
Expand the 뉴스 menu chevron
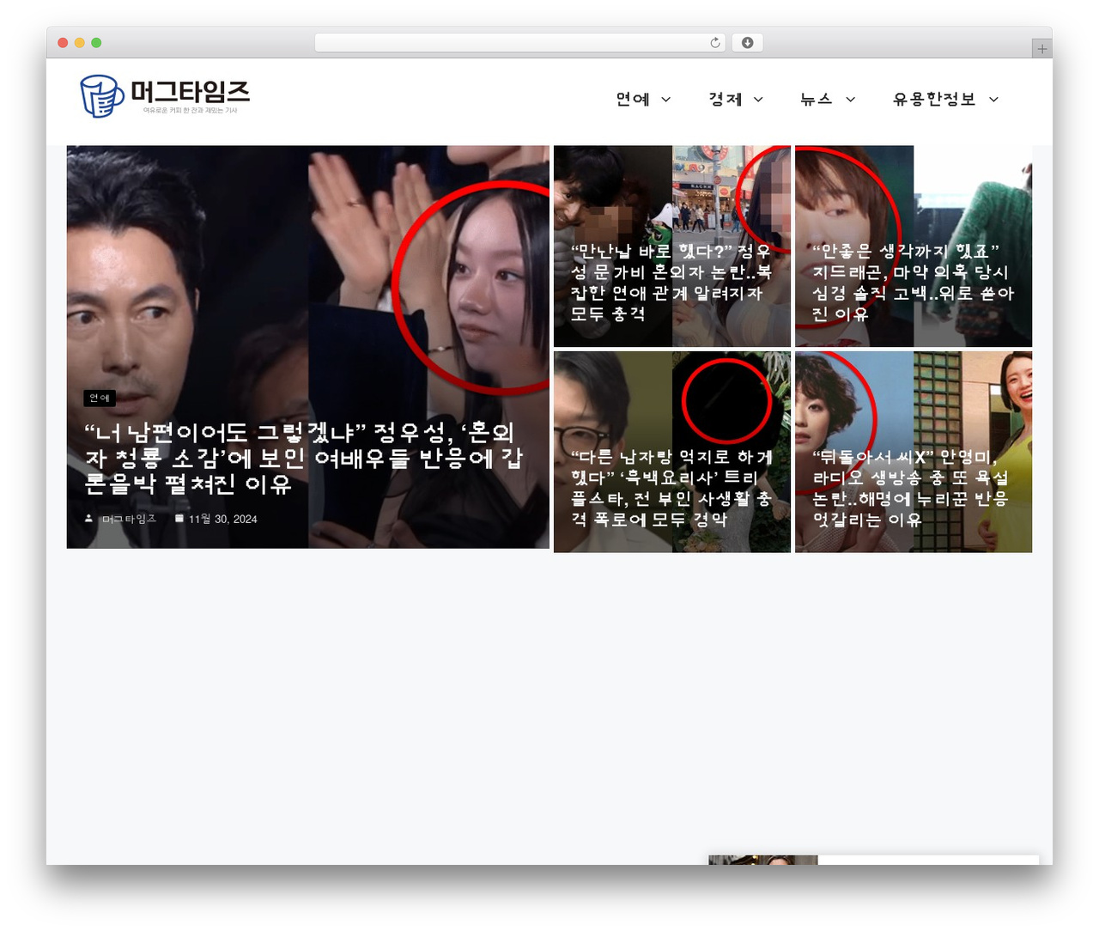pyautogui.click(x=850, y=100)
